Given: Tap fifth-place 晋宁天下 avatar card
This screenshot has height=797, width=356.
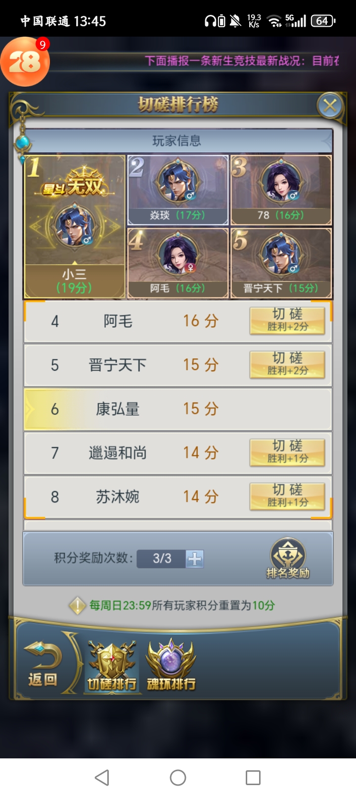Looking at the screenshot, I should coord(281,263).
